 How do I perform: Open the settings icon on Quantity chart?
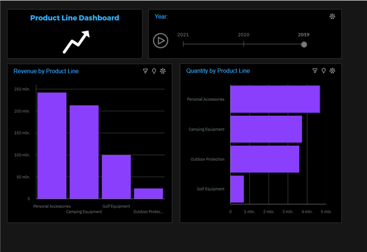(x=332, y=71)
